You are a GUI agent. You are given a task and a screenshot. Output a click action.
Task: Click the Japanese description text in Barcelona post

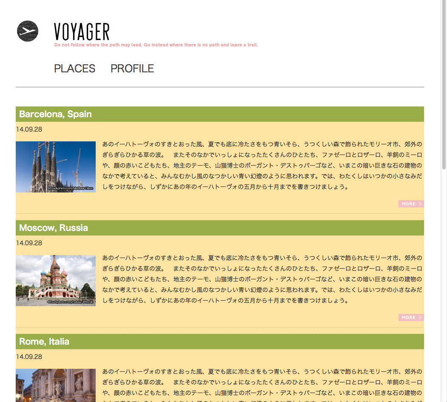(262, 166)
